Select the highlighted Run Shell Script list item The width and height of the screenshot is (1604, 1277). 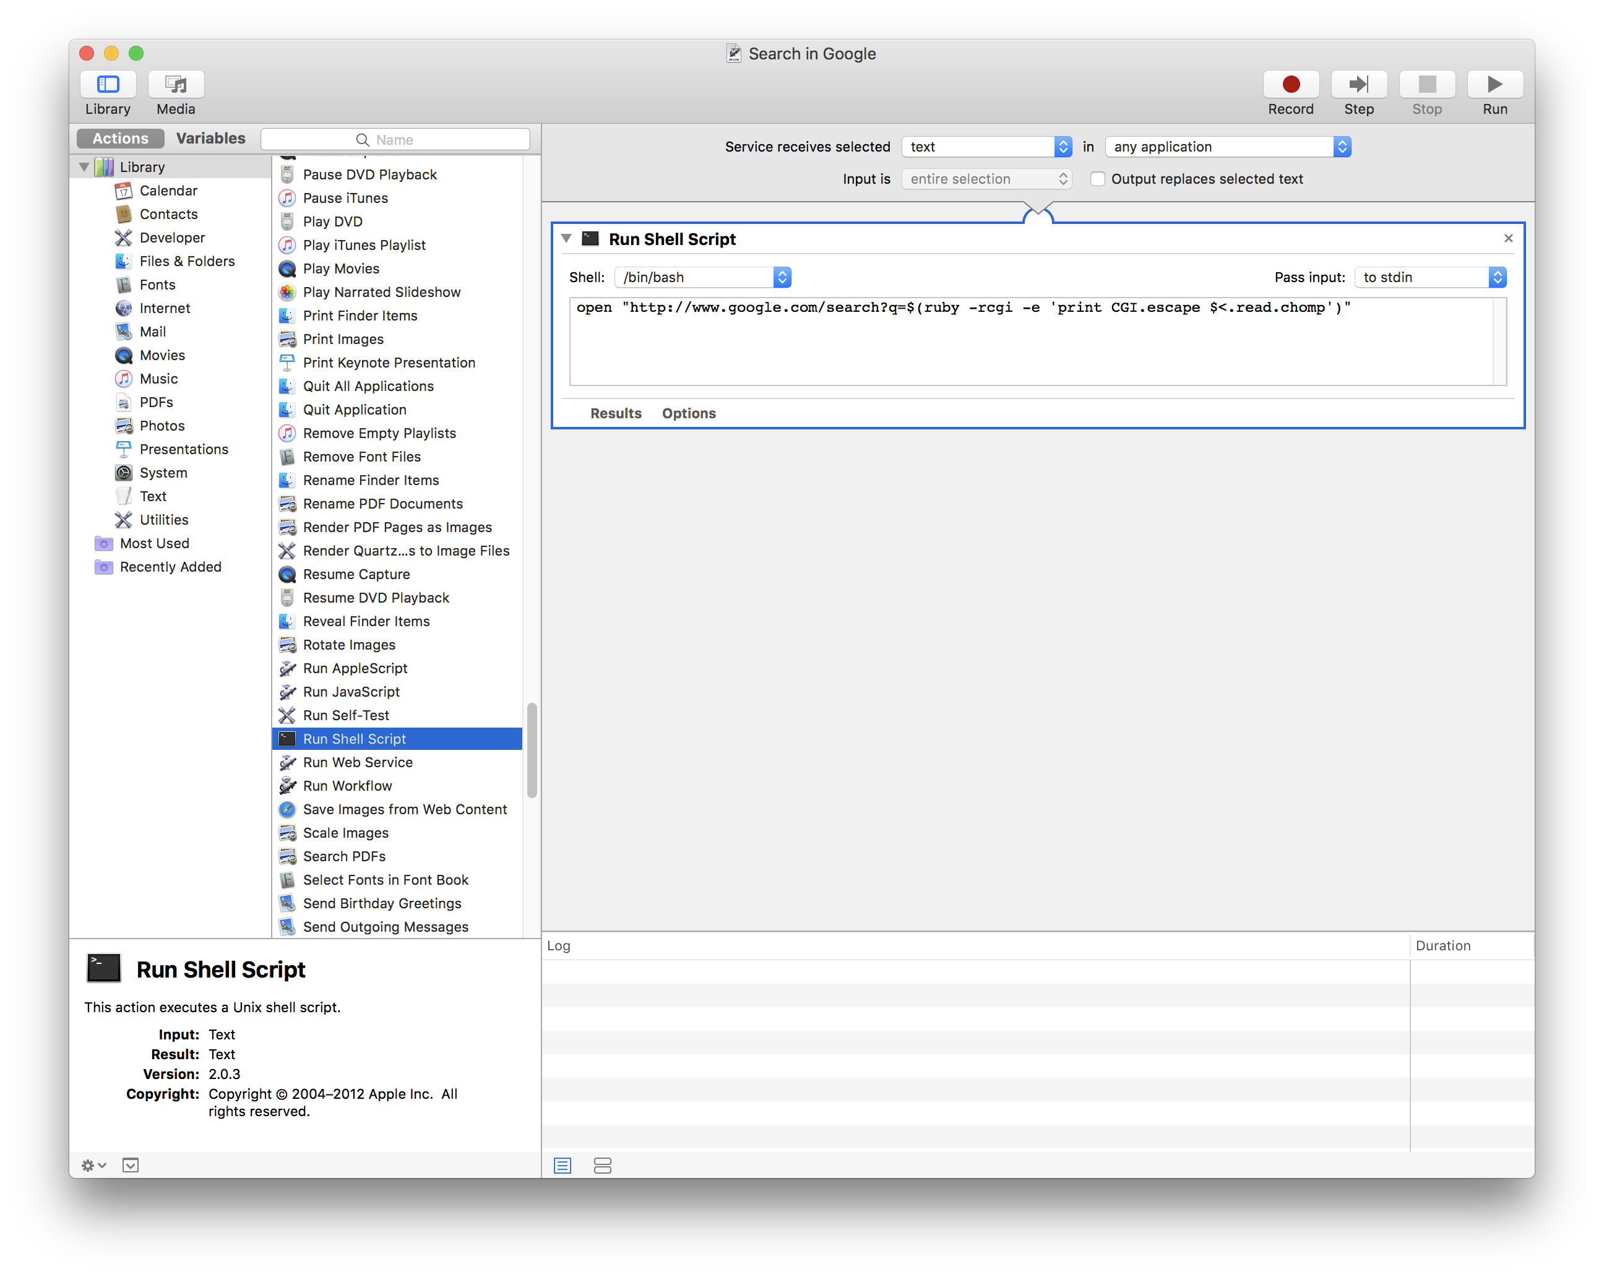[397, 739]
